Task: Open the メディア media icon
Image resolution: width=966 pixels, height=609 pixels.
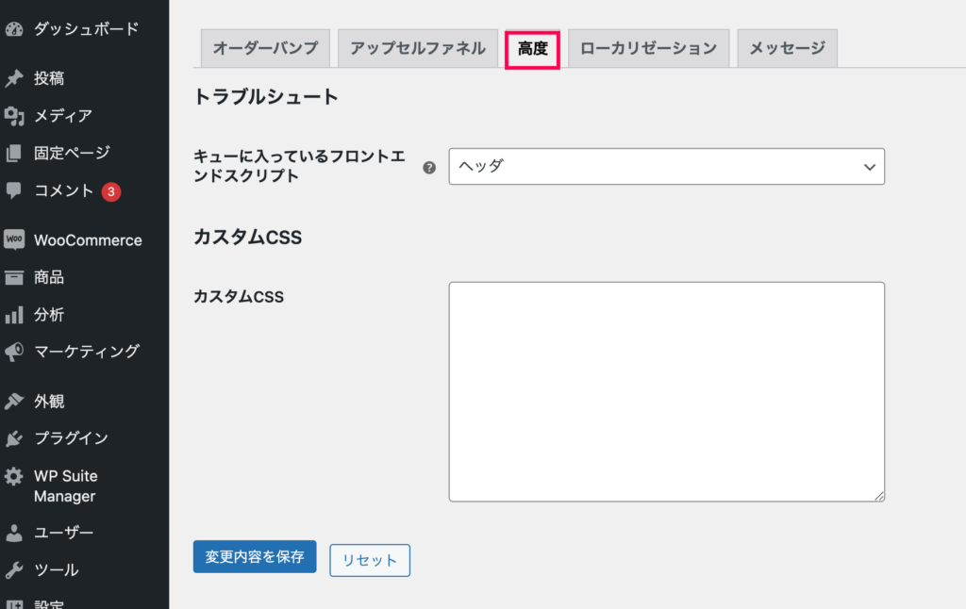Action: click(x=13, y=116)
